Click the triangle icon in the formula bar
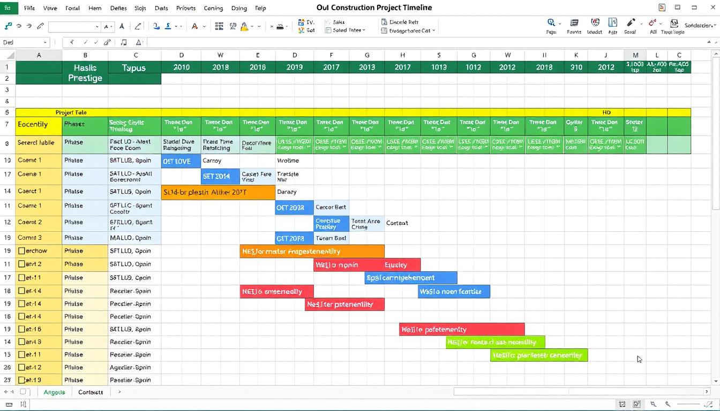This screenshot has height=411, width=720. coord(139,42)
